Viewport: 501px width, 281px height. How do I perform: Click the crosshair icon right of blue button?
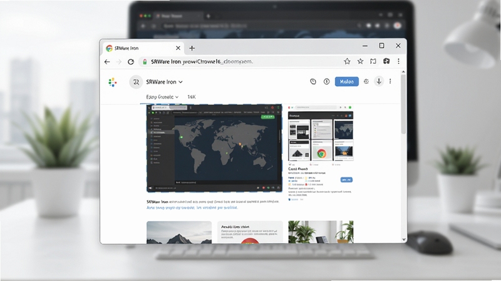366,82
